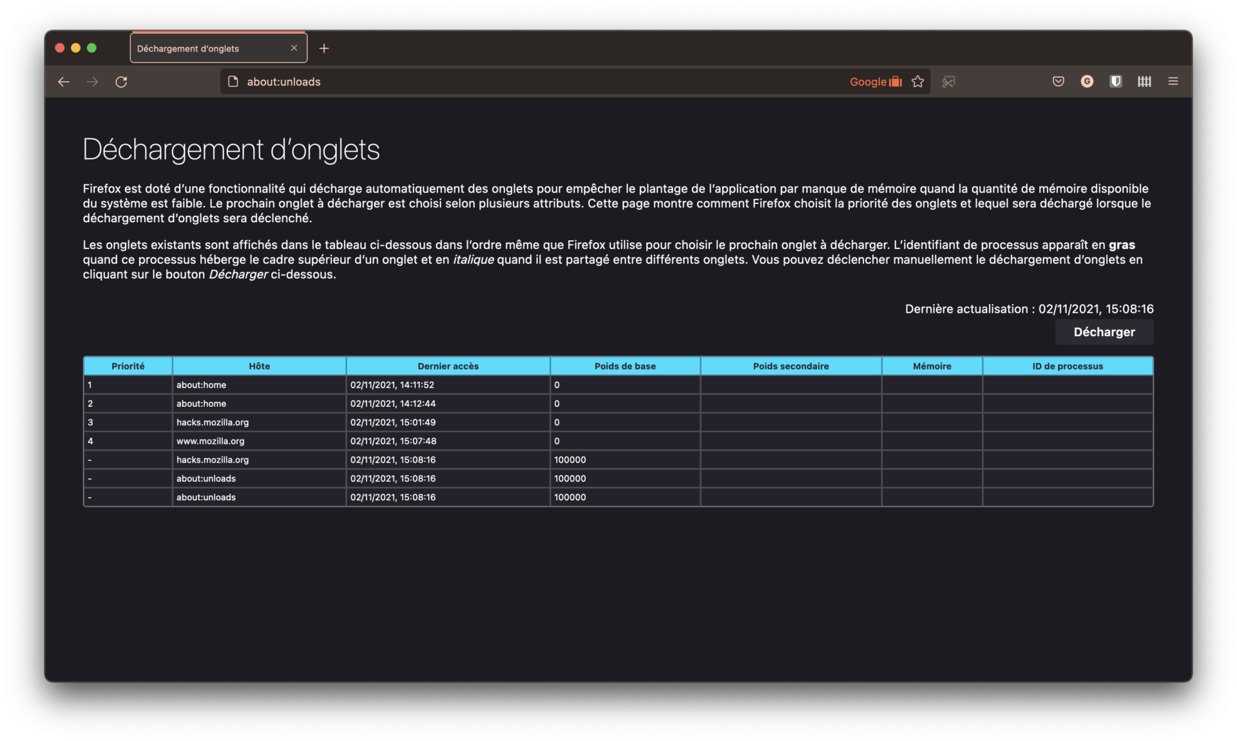The image size is (1237, 741).
Task: Open the shield extension icon
Action: [x=1116, y=82]
